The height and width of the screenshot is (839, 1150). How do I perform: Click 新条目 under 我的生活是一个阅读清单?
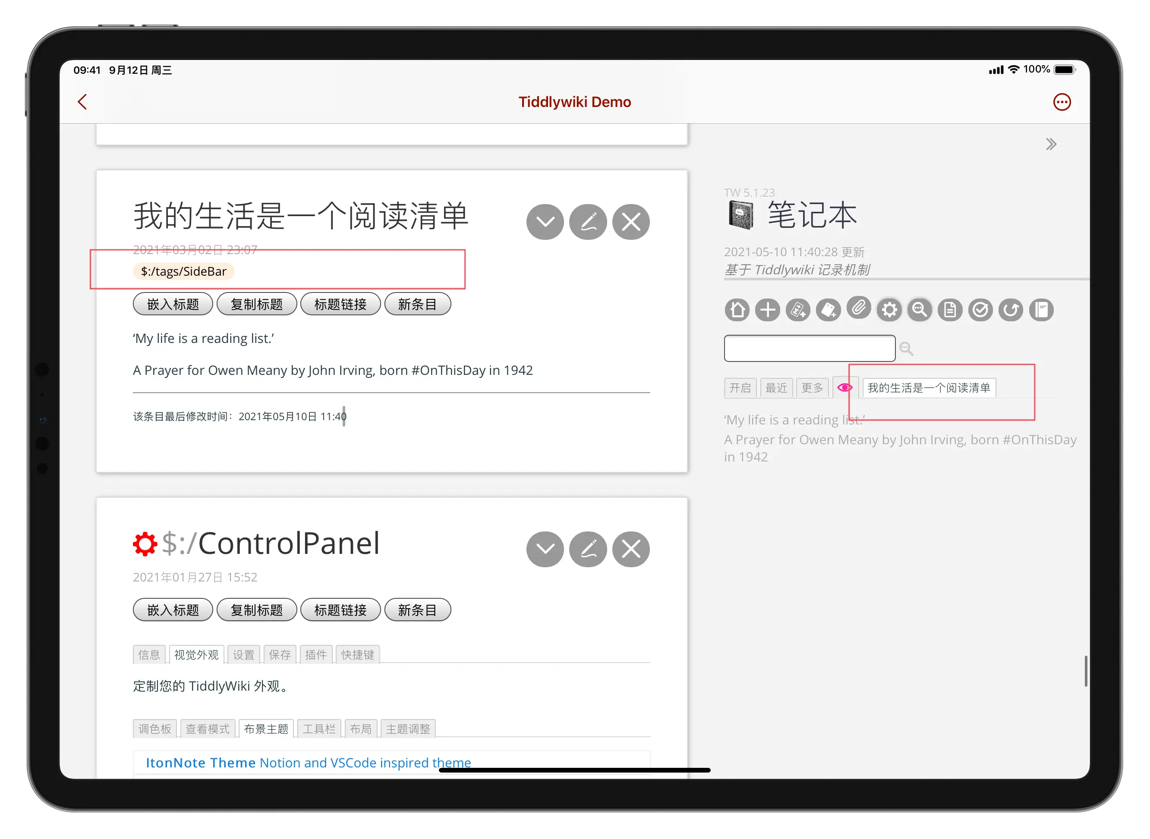tap(418, 304)
